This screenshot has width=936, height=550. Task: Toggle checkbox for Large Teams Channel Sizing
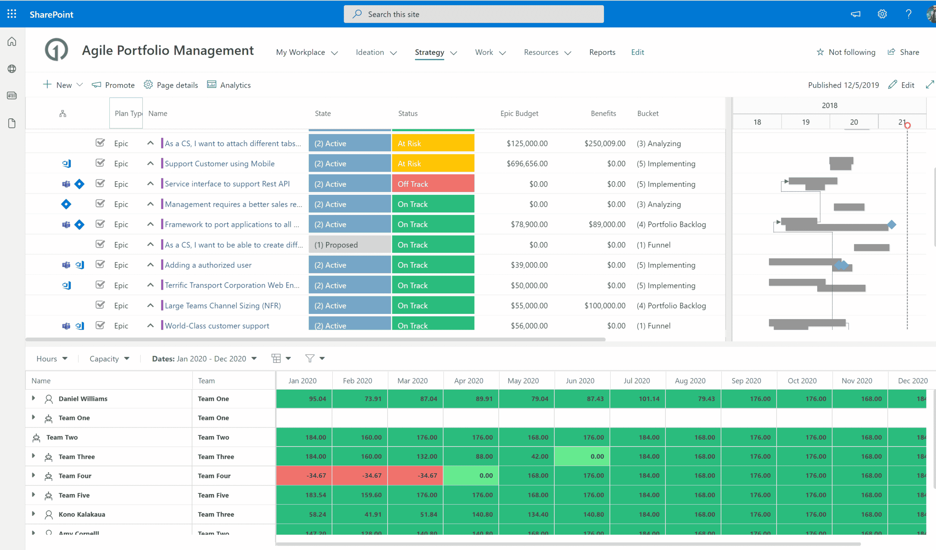click(100, 305)
